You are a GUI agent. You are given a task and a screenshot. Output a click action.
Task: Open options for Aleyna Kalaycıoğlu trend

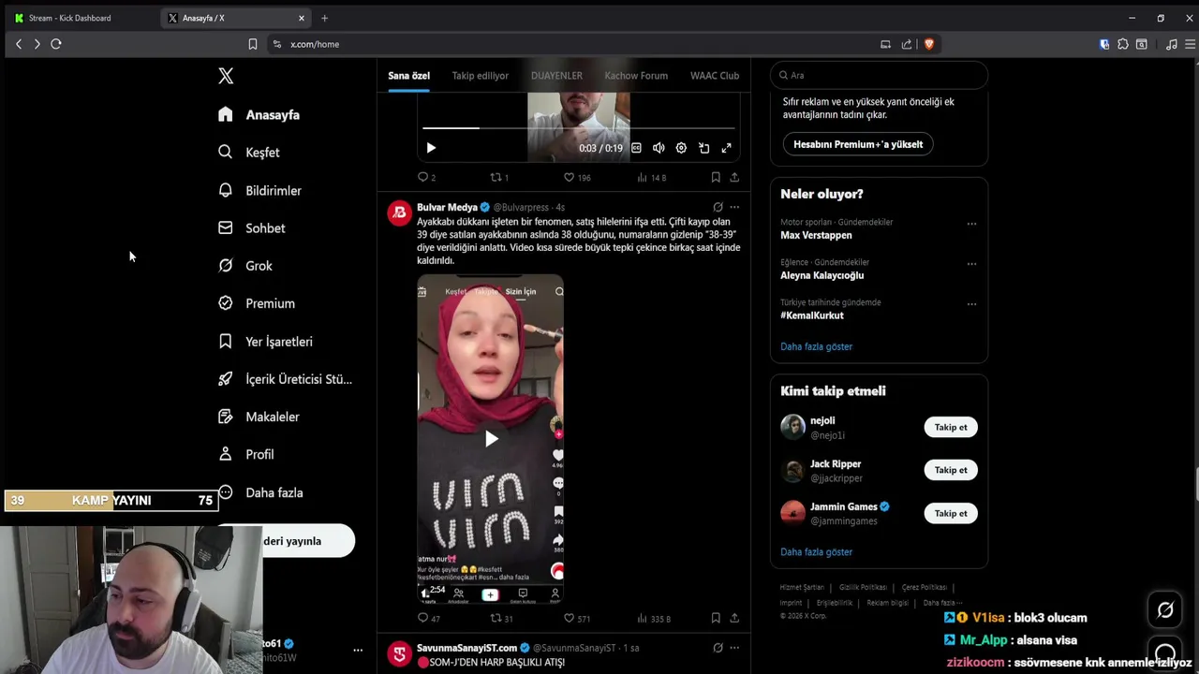971,264
